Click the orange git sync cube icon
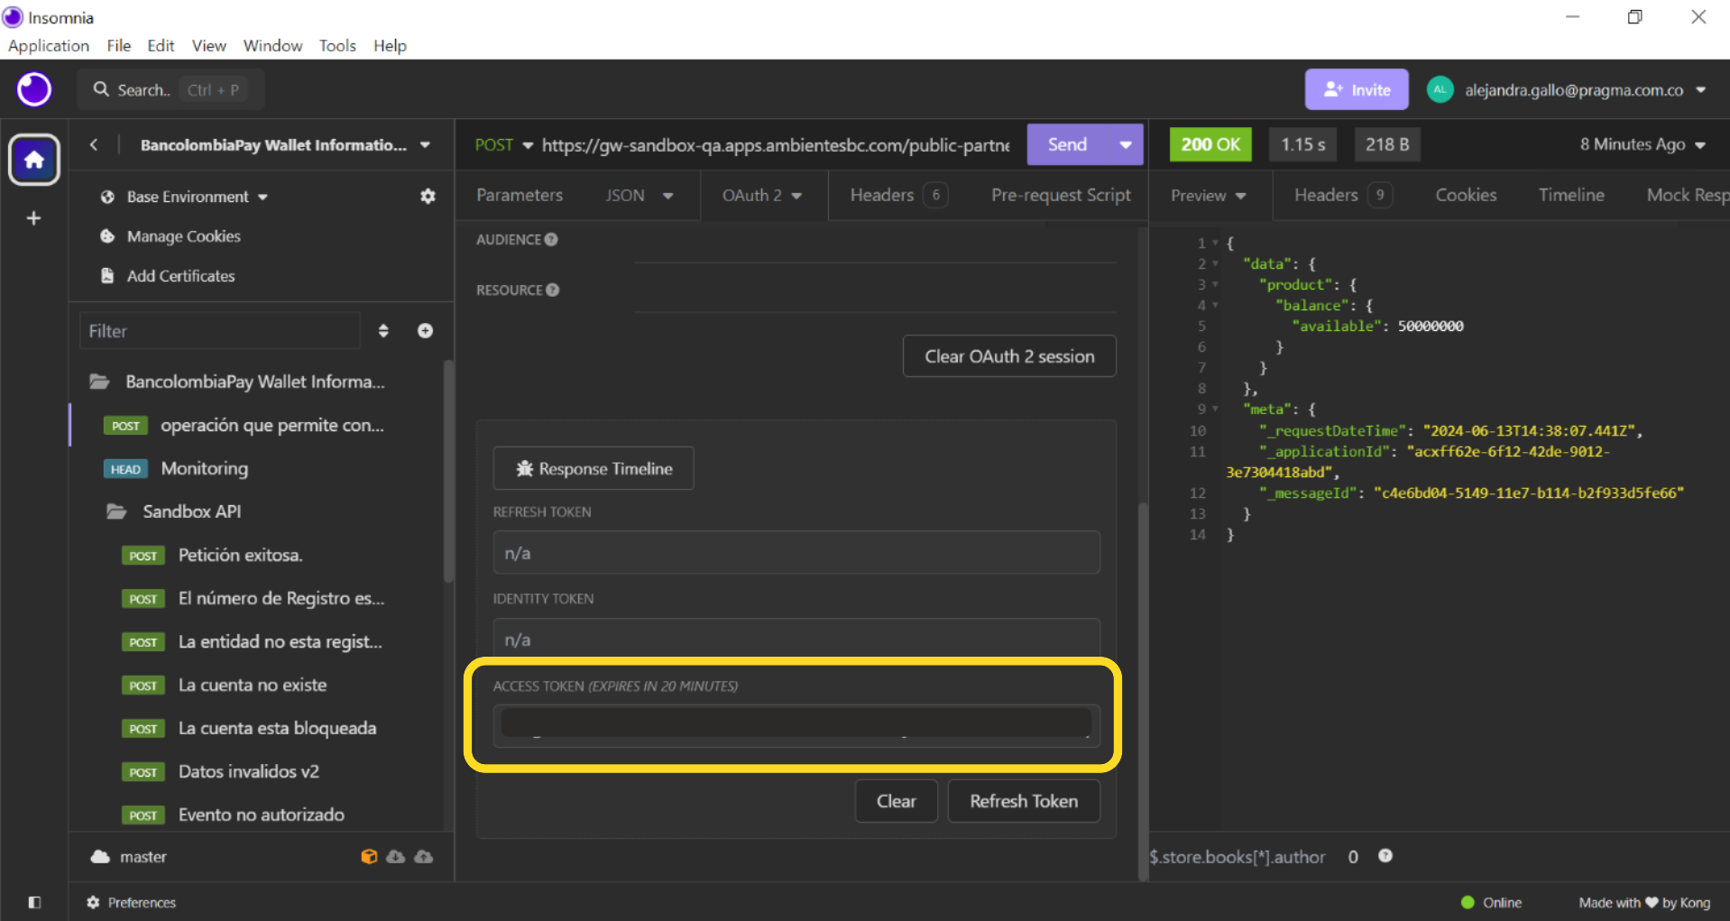 click(369, 856)
